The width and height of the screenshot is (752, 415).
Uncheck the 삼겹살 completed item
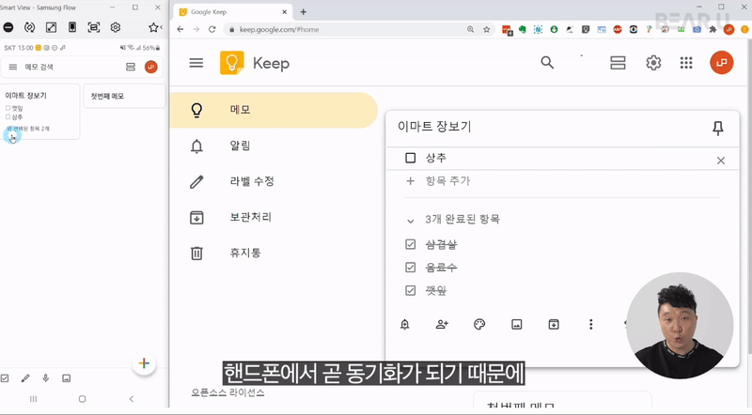click(x=411, y=244)
